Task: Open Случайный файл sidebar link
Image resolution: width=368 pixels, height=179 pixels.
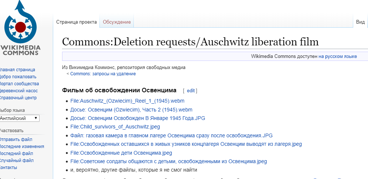Action: coord(16,161)
